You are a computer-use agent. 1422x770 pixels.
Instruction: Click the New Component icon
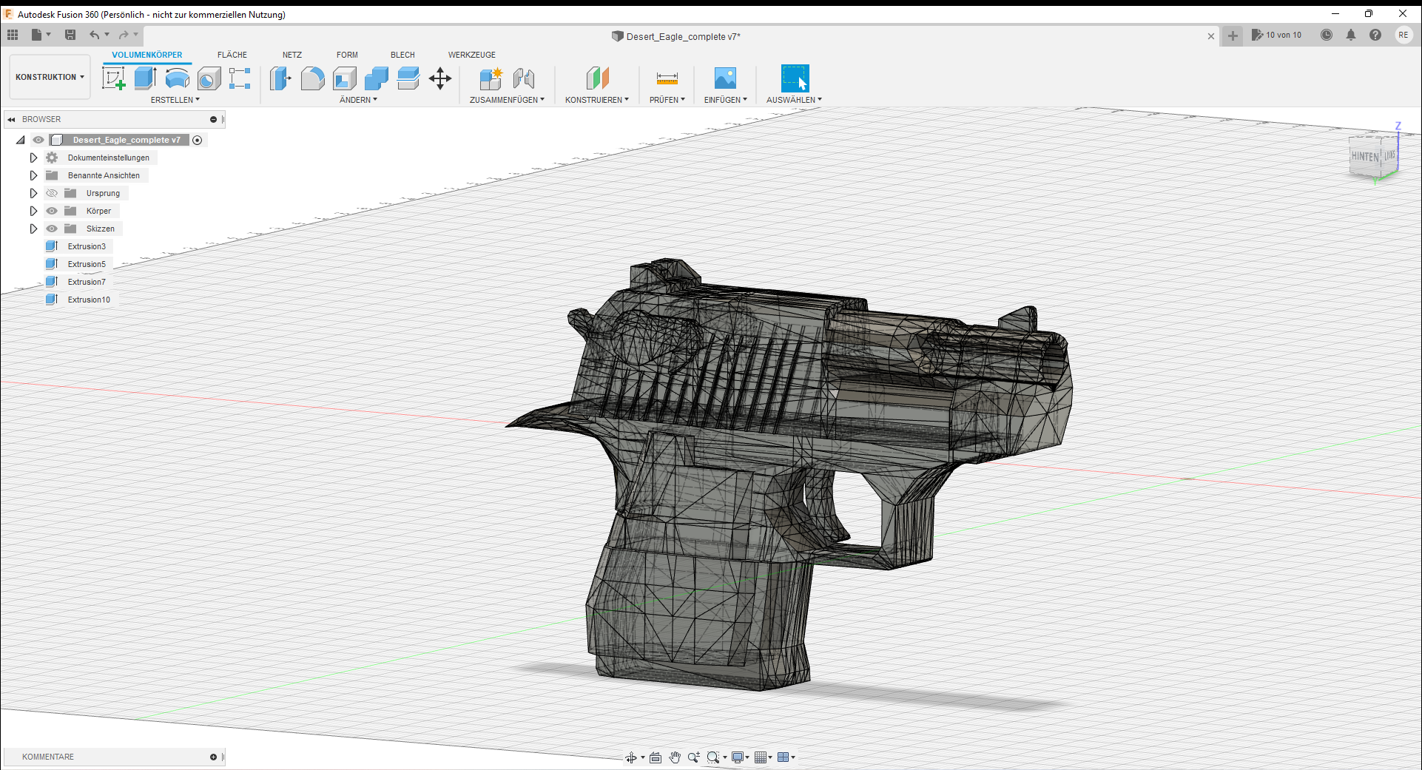pos(491,78)
